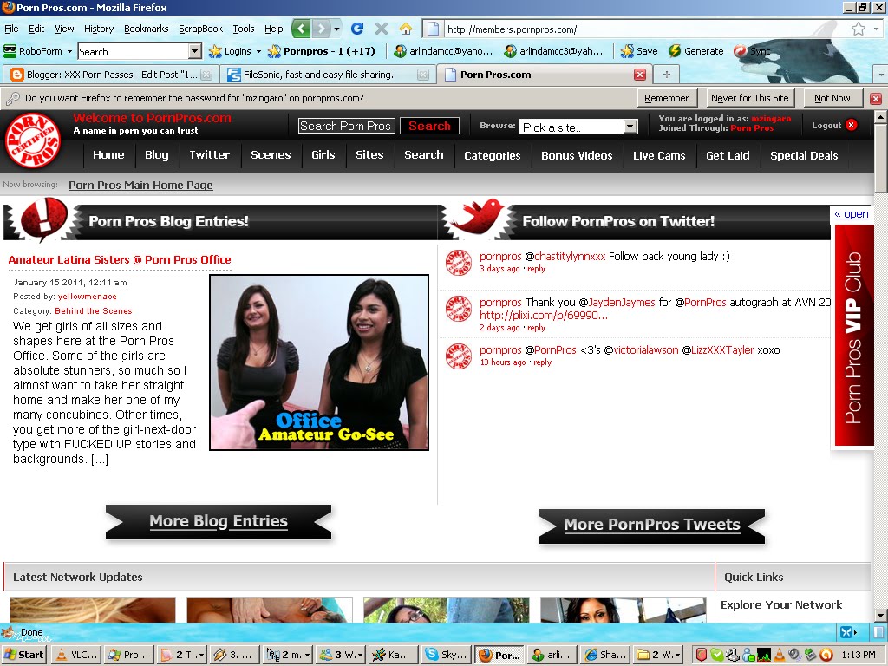
Task: Open the History menu
Action: [99, 29]
